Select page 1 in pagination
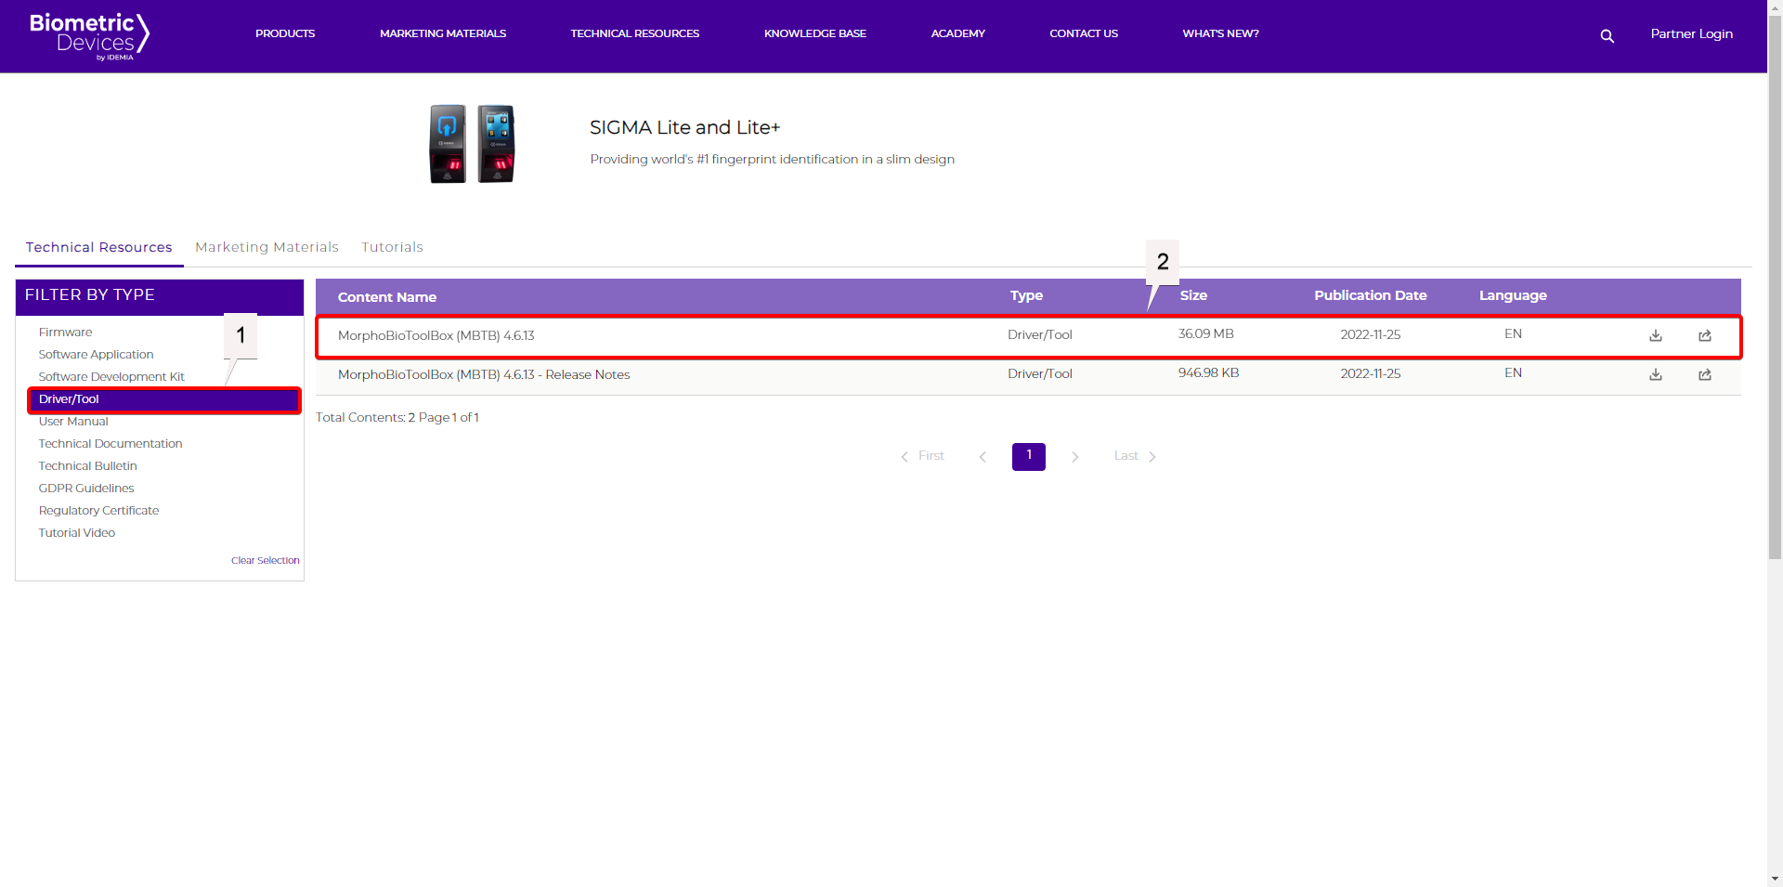The width and height of the screenshot is (1783, 887). (1029, 456)
